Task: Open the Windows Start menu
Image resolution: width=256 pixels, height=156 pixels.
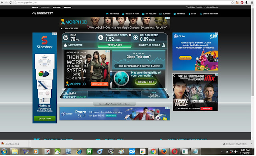Action: [4, 152]
